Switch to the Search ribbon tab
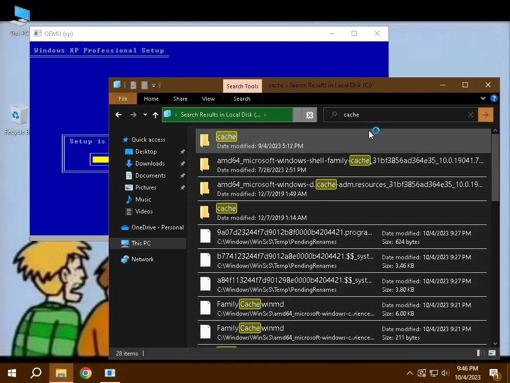The image size is (510, 383). (x=242, y=99)
